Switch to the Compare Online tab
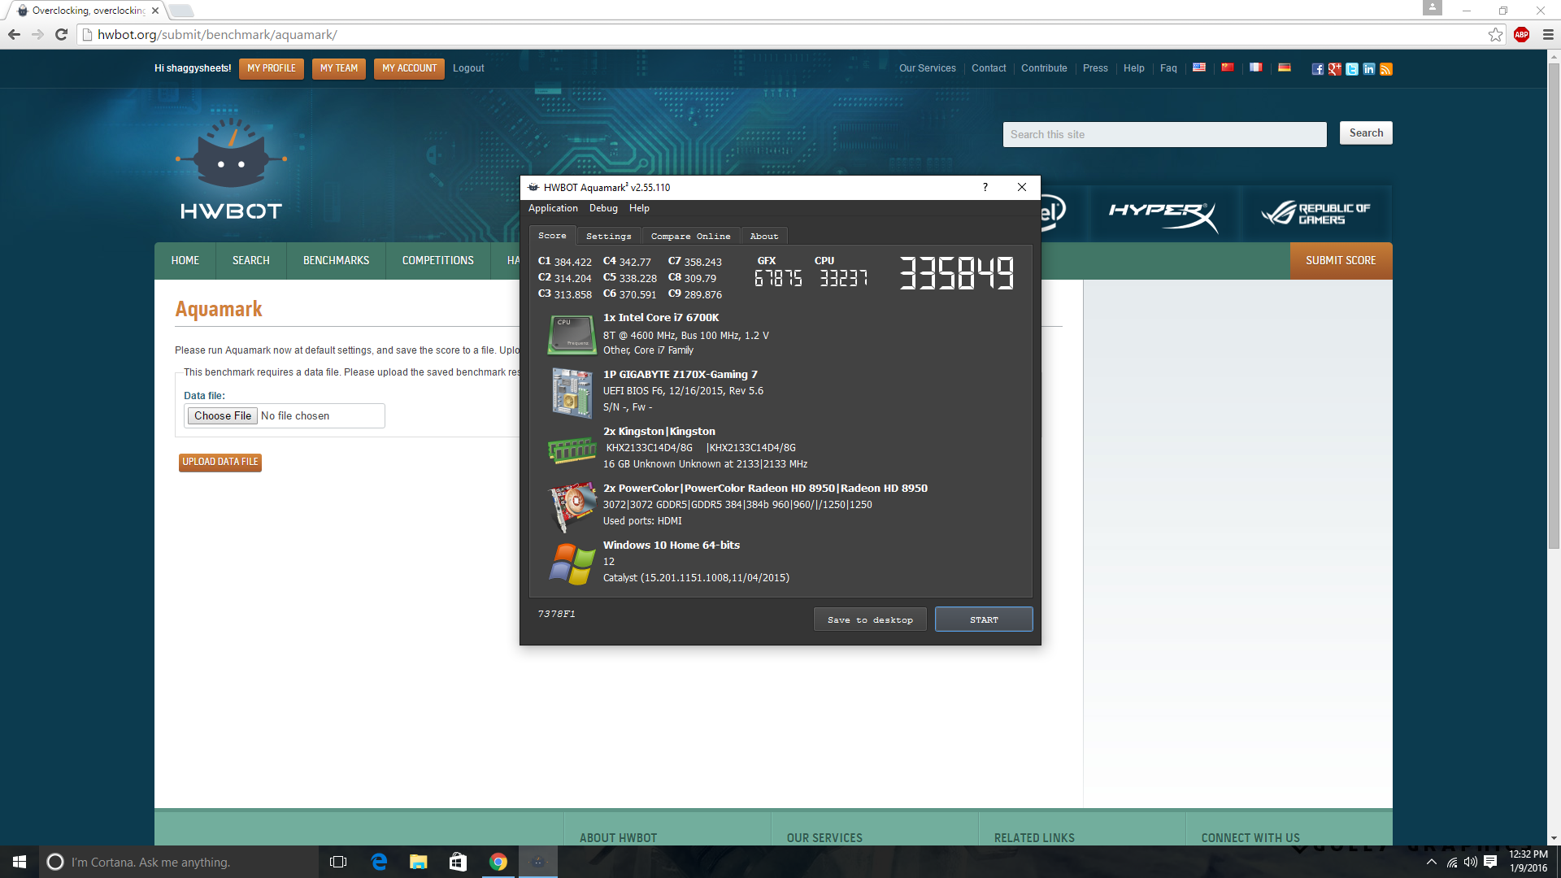Viewport: 1561px width, 878px height. pyautogui.click(x=691, y=236)
